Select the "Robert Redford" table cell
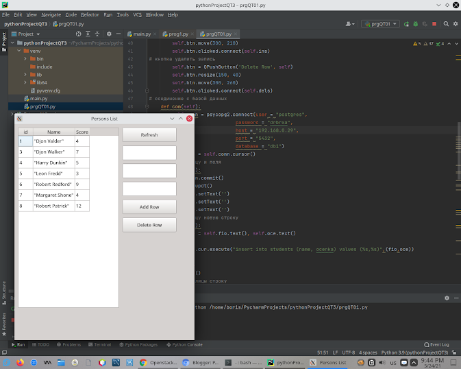Image resolution: width=461 pixels, height=369 pixels. [x=54, y=184]
